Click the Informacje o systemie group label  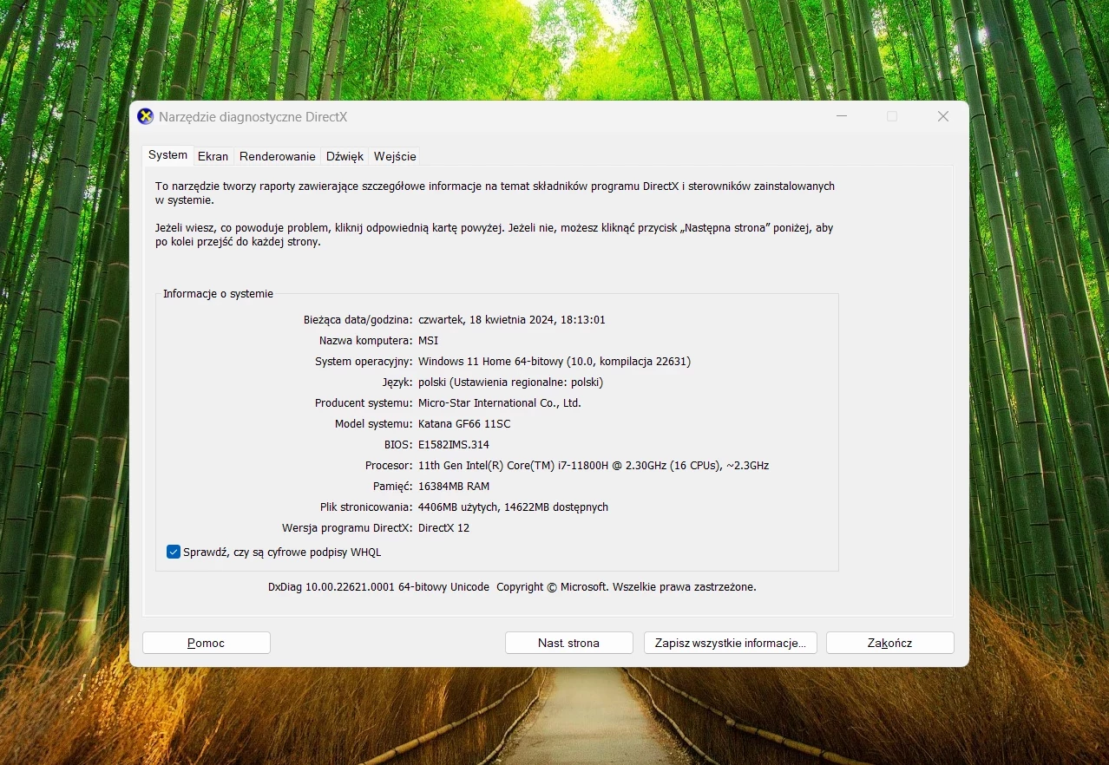218,293
